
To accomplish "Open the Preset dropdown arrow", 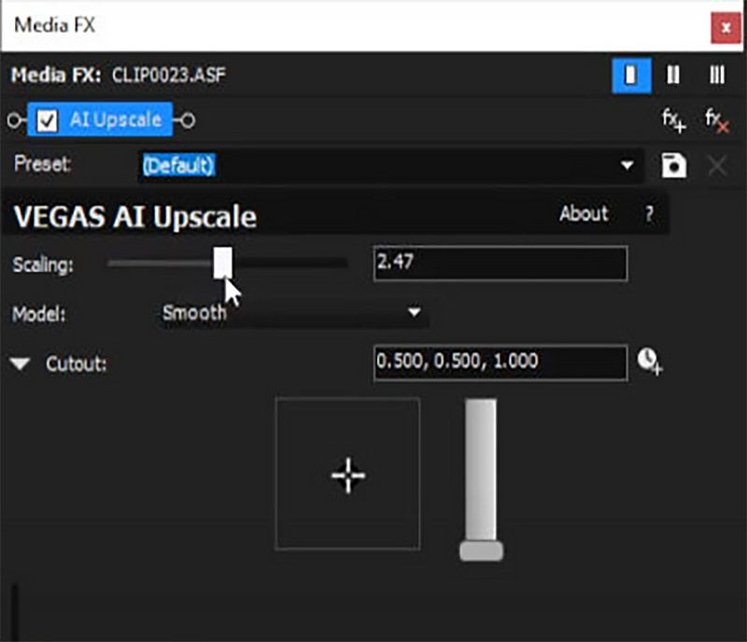I will [627, 165].
